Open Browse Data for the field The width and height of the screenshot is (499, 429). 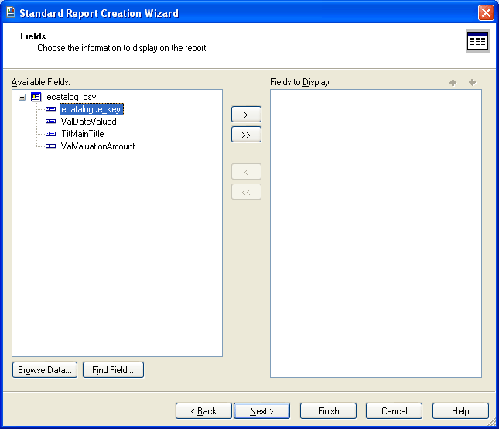coord(45,370)
